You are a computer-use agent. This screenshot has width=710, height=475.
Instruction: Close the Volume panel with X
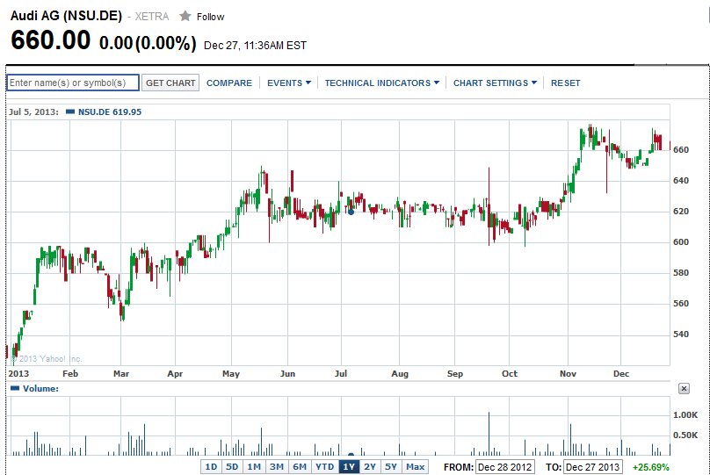coord(684,389)
